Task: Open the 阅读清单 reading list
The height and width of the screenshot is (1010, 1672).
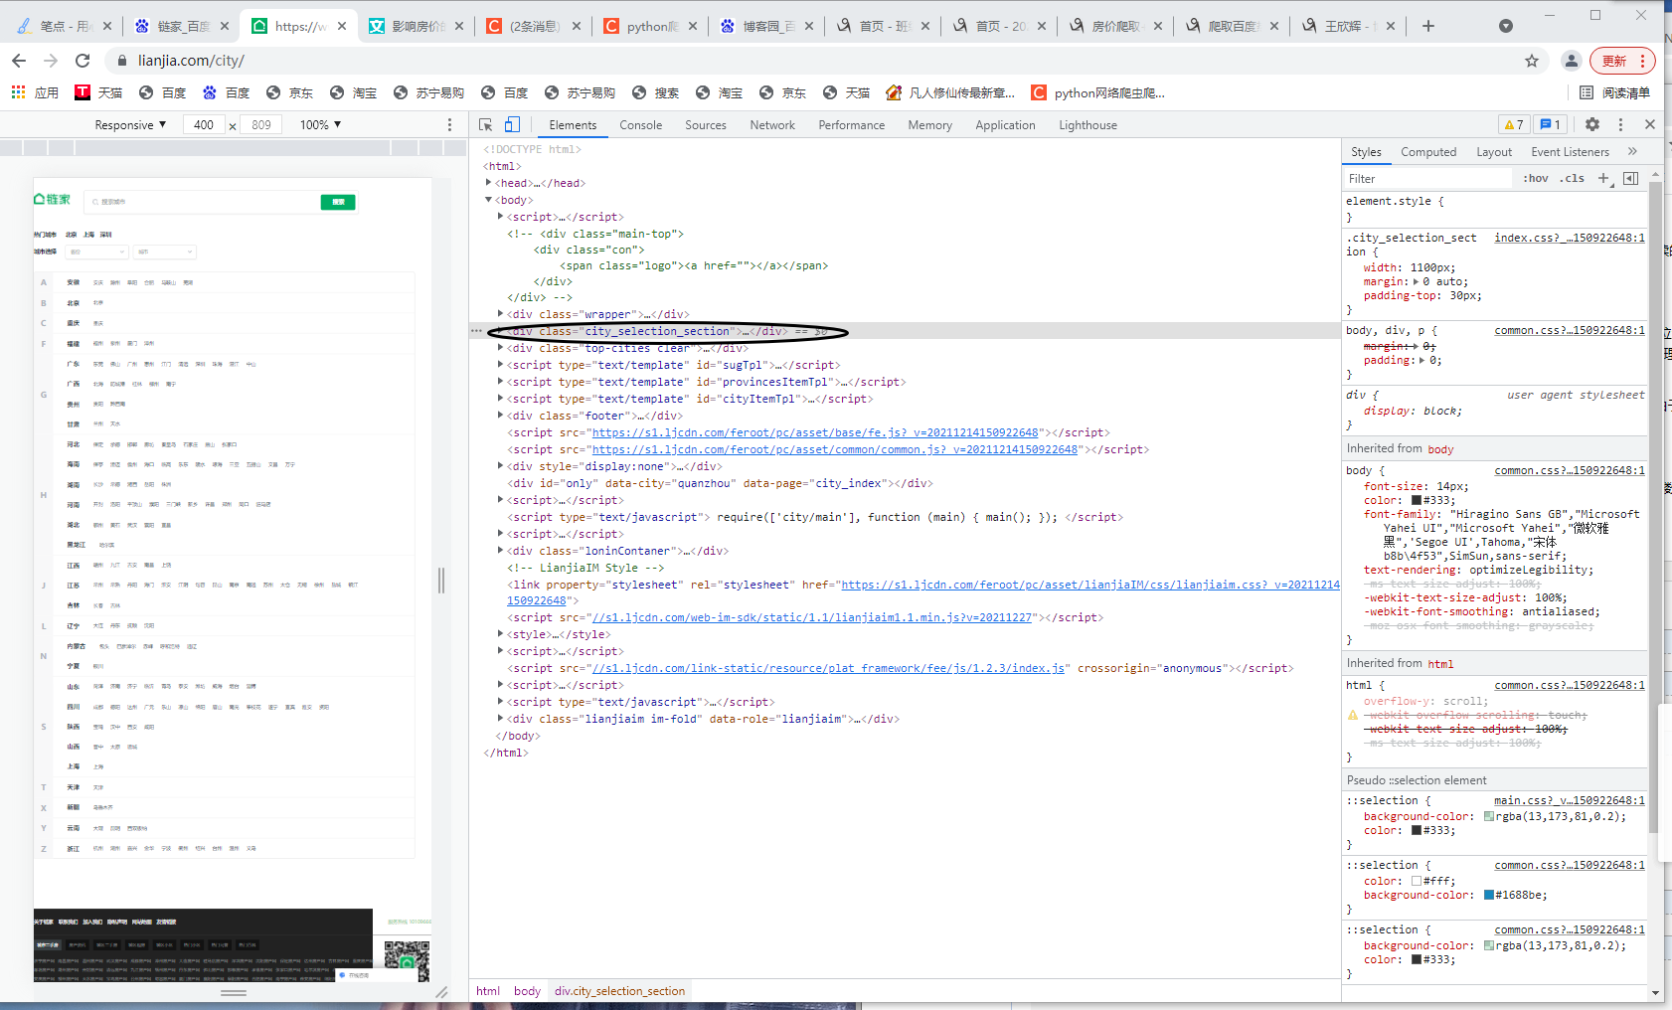Action: tap(1615, 92)
